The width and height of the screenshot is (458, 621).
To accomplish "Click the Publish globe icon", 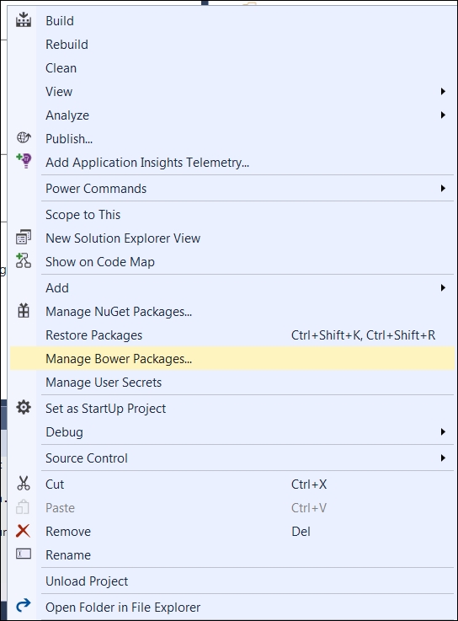I will pos(24,138).
